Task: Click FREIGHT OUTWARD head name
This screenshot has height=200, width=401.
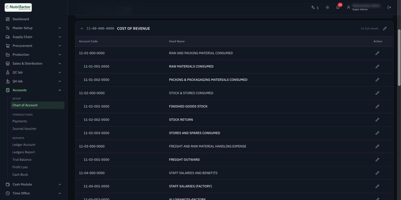Action: click(184, 159)
